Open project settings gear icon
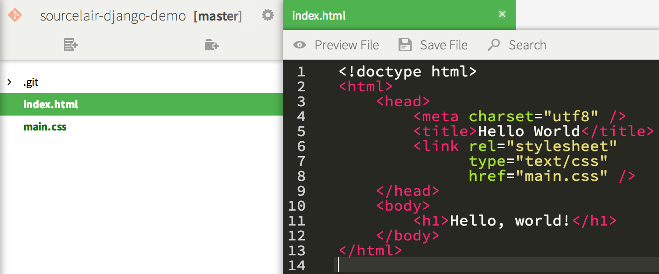Screen dimensions: 659x274 pos(267,15)
